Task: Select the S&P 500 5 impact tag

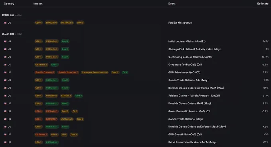Action: tap(66, 96)
